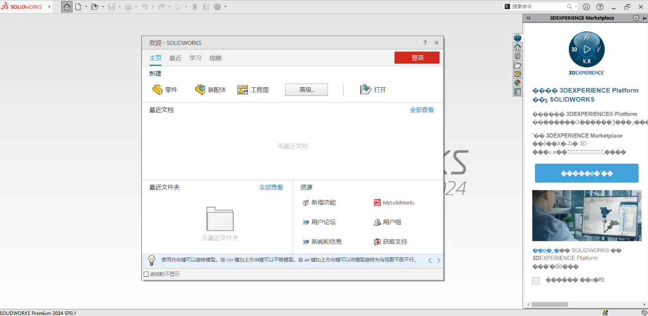Click the help question mark in Welcome dialog
The height and width of the screenshot is (316, 648).
[425, 43]
